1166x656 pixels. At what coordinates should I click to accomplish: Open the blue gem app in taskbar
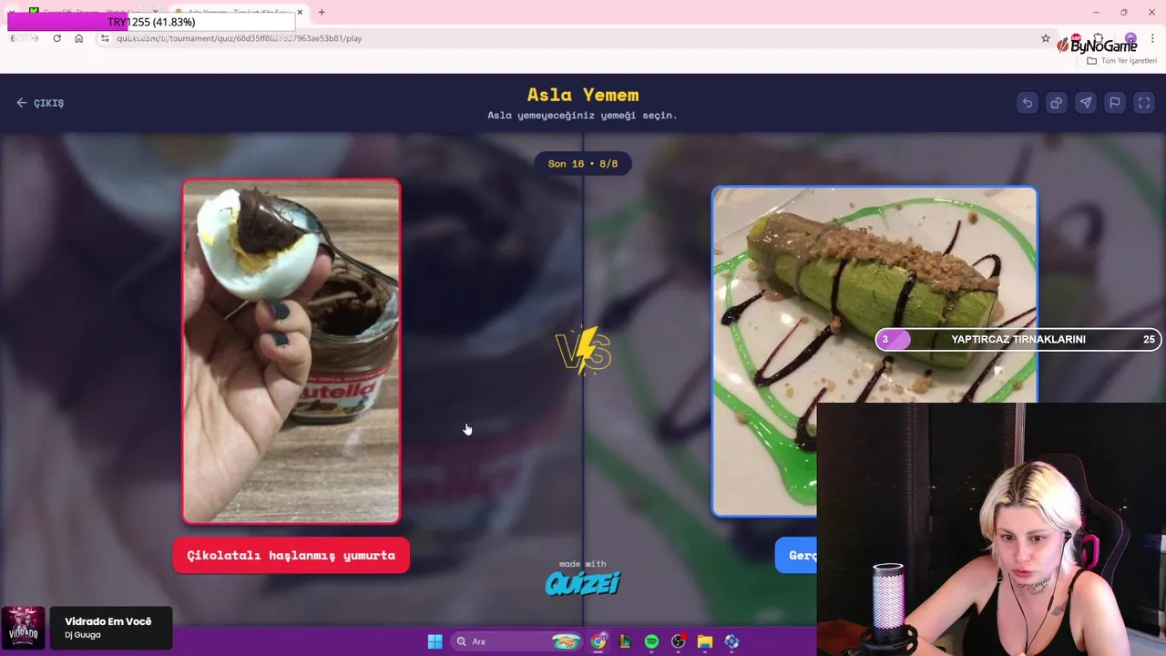731,641
